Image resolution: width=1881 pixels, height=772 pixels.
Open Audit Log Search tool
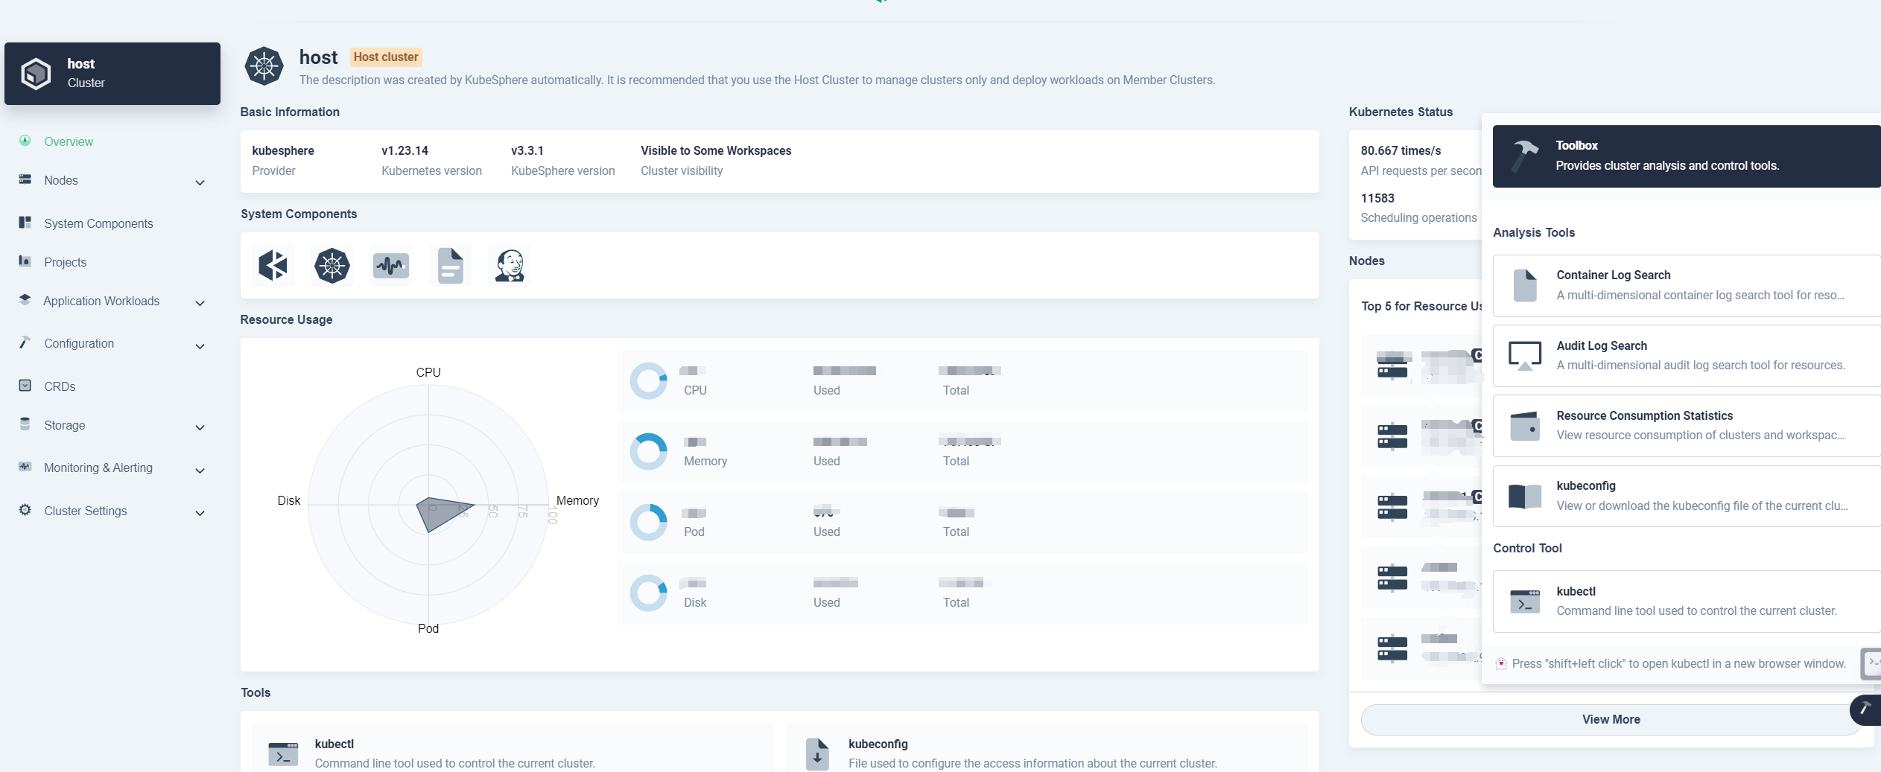click(1687, 355)
